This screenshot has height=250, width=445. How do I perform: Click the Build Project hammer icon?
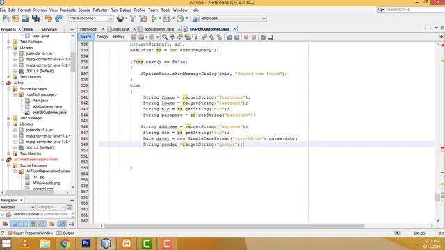point(133,19)
